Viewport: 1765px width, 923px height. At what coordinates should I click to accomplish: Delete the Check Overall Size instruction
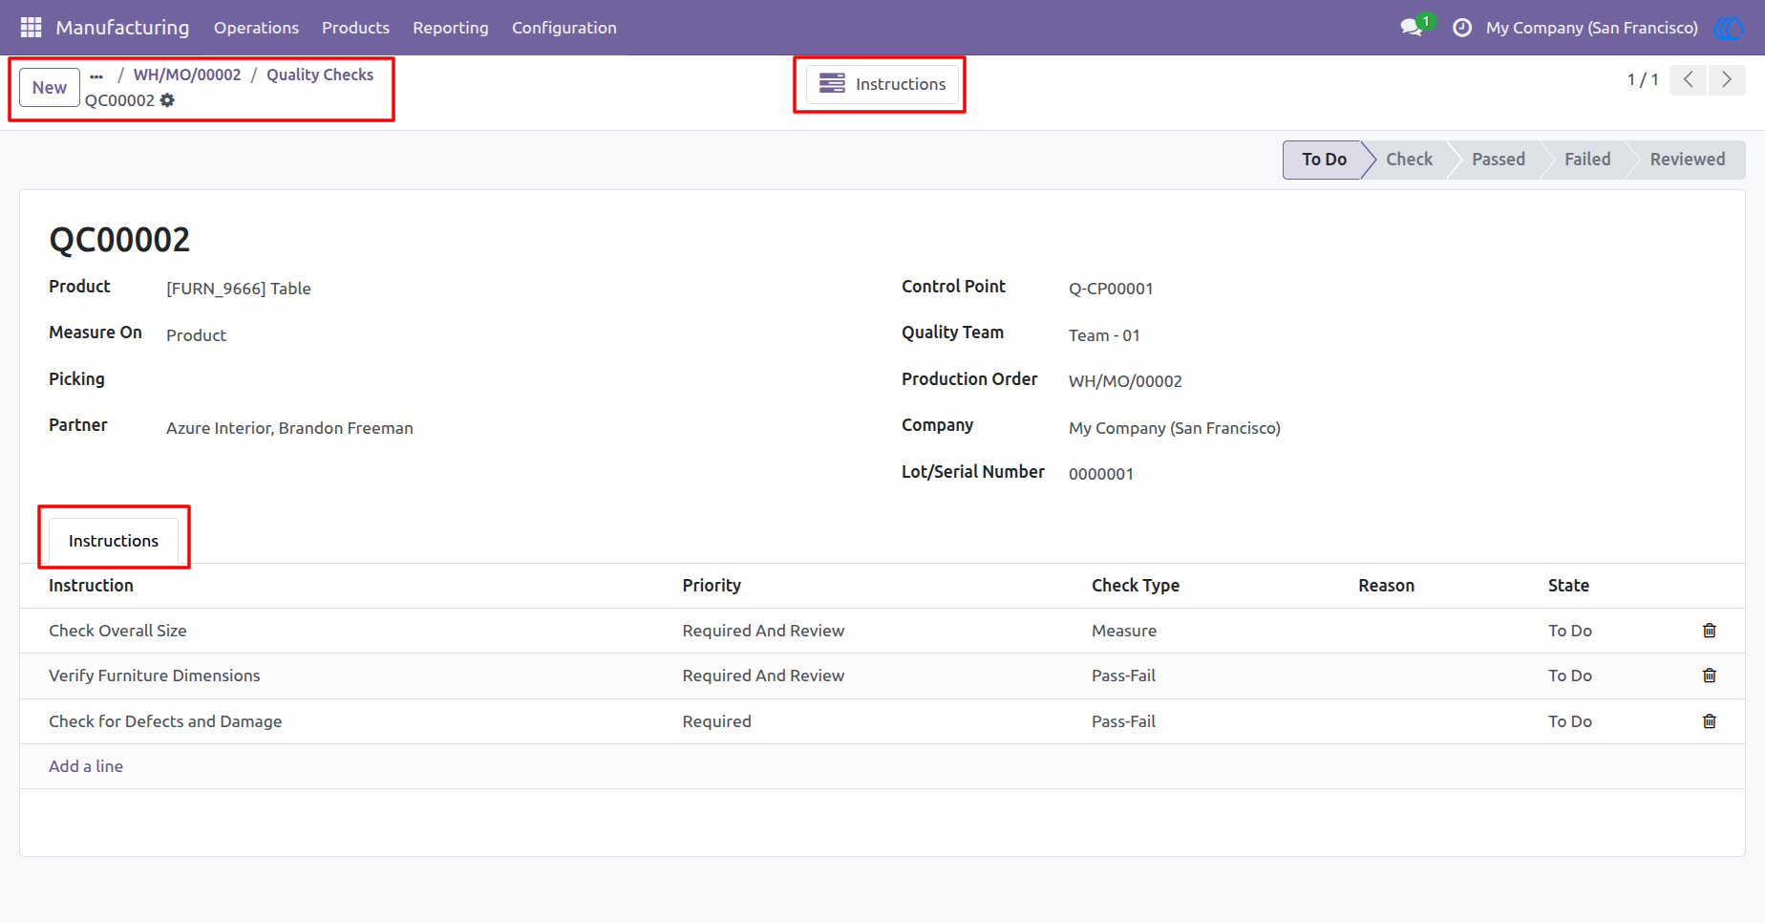click(x=1710, y=631)
